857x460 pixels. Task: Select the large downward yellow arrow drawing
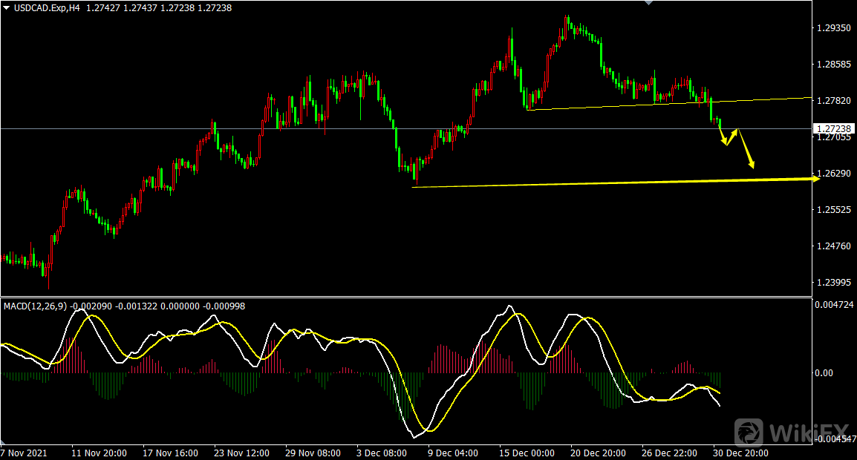click(746, 149)
